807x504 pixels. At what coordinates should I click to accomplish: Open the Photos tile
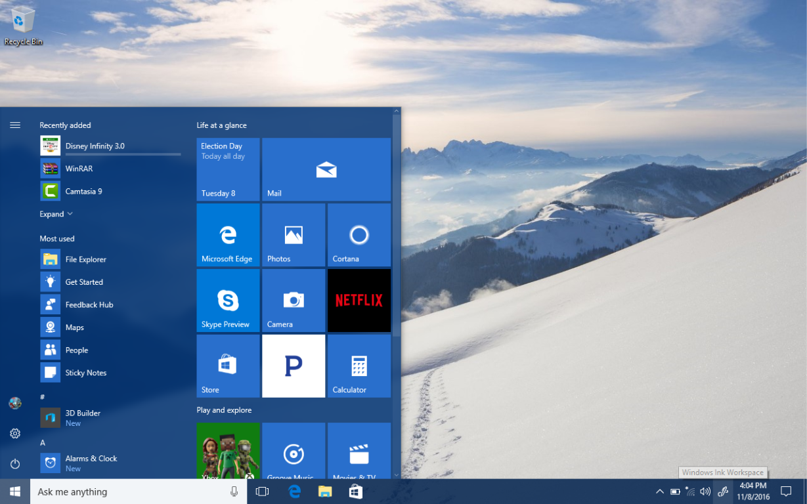click(293, 234)
